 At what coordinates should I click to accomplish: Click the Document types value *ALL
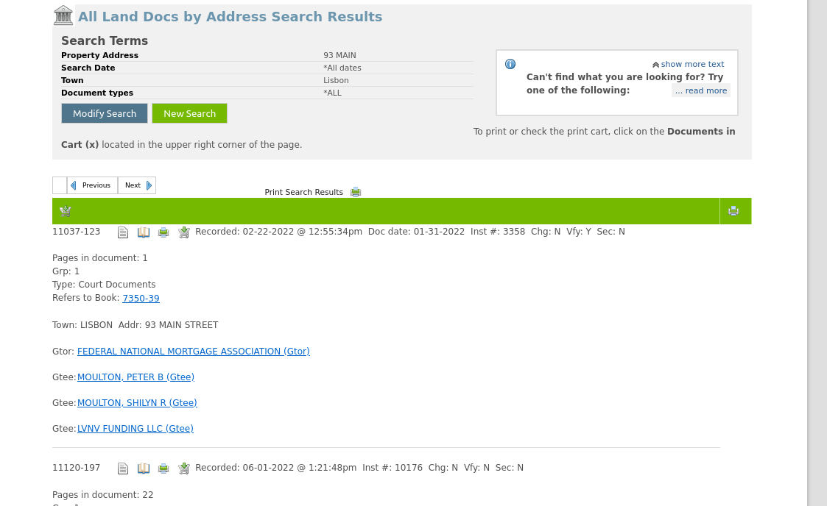[332, 93]
